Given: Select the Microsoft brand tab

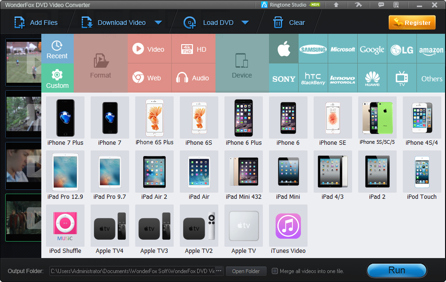Looking at the screenshot, I should (343, 49).
